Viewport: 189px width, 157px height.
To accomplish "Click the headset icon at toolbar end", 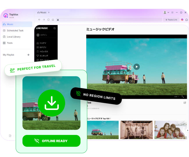I will [x=187, y=20].
